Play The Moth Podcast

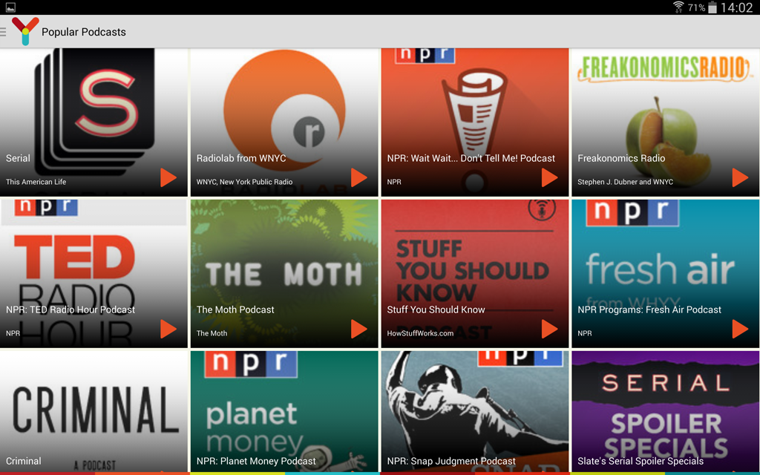(x=358, y=329)
